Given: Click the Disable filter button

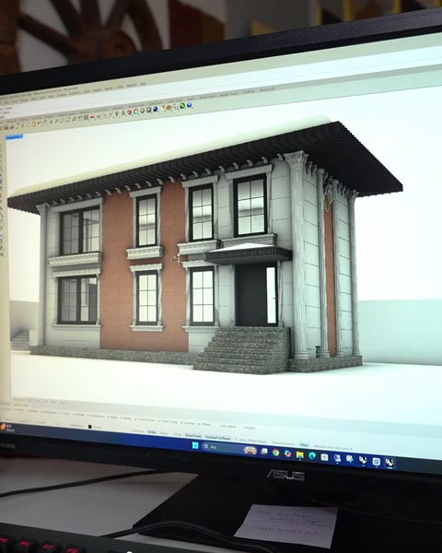Looking at the screenshot, I should (x=250, y=428).
